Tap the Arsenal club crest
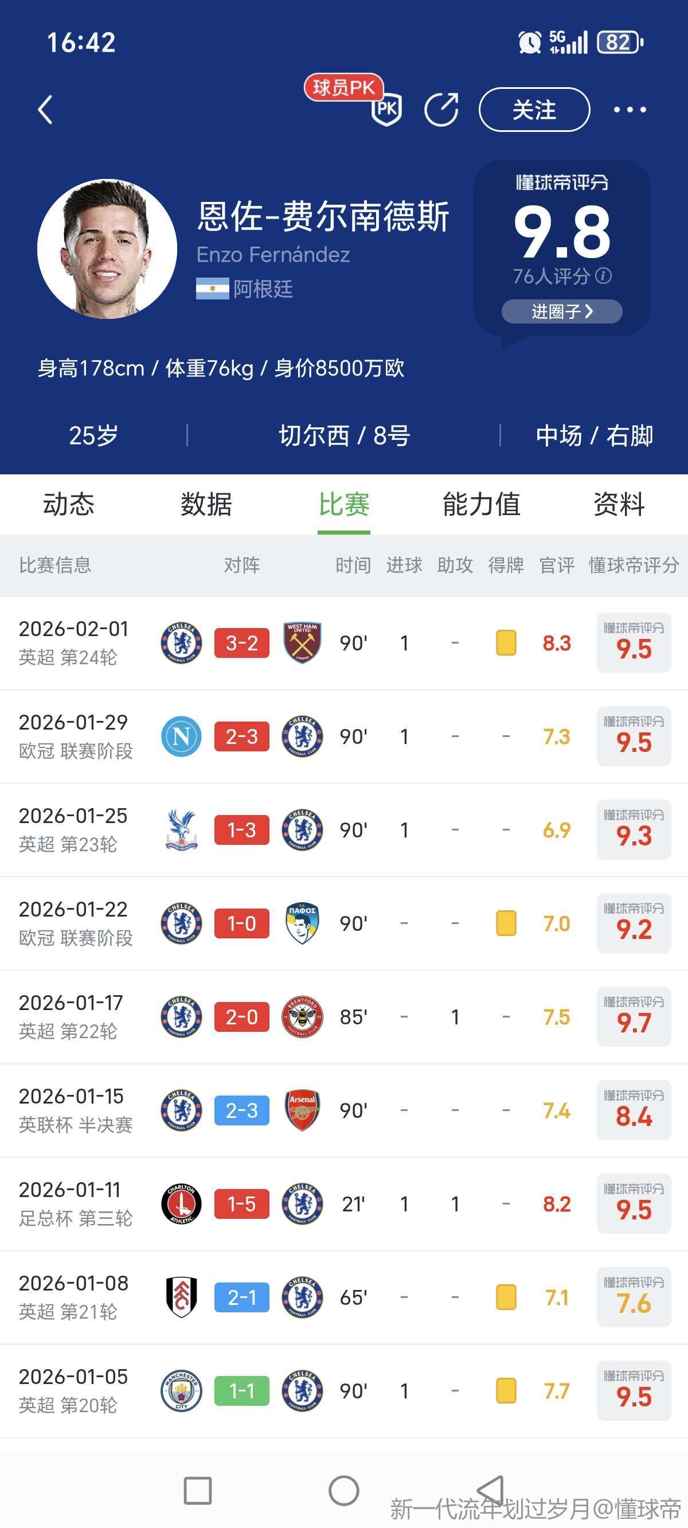 [303, 1110]
